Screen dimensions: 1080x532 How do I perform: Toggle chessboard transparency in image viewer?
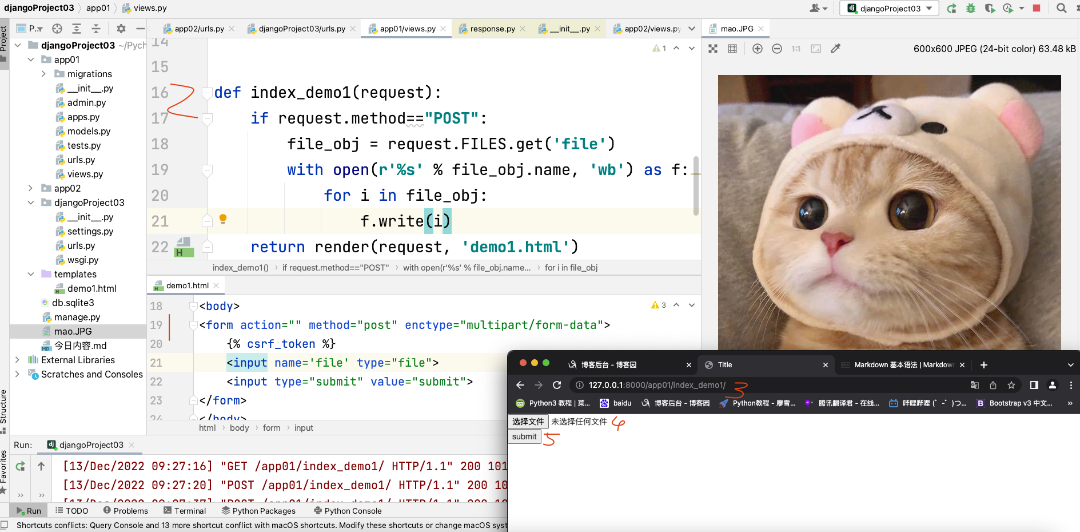click(713, 49)
